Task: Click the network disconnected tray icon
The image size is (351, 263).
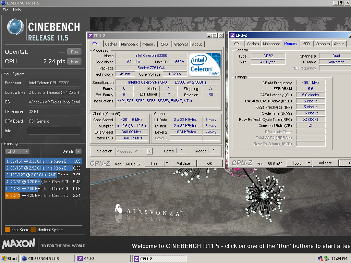Action: coord(320,259)
